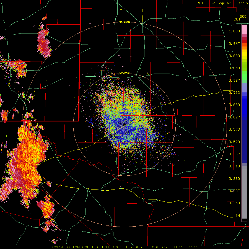Click the 0.893 scale value
249x249 pixels.
234,56
